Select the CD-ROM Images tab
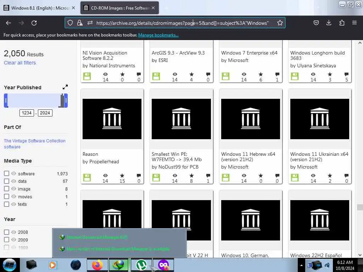363x272 pixels. 119,8
